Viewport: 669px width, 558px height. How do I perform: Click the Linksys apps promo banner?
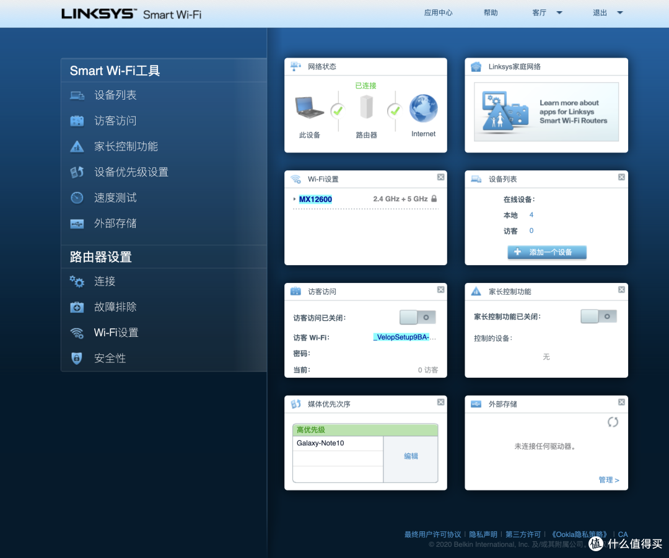click(546, 112)
